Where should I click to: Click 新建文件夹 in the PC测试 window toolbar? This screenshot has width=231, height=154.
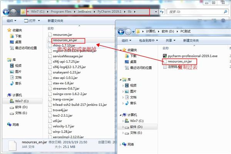[x=191, y=40]
